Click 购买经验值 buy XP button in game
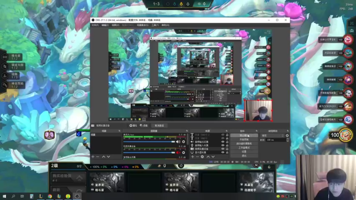Screen dimensions: 356x200 tap(68, 178)
